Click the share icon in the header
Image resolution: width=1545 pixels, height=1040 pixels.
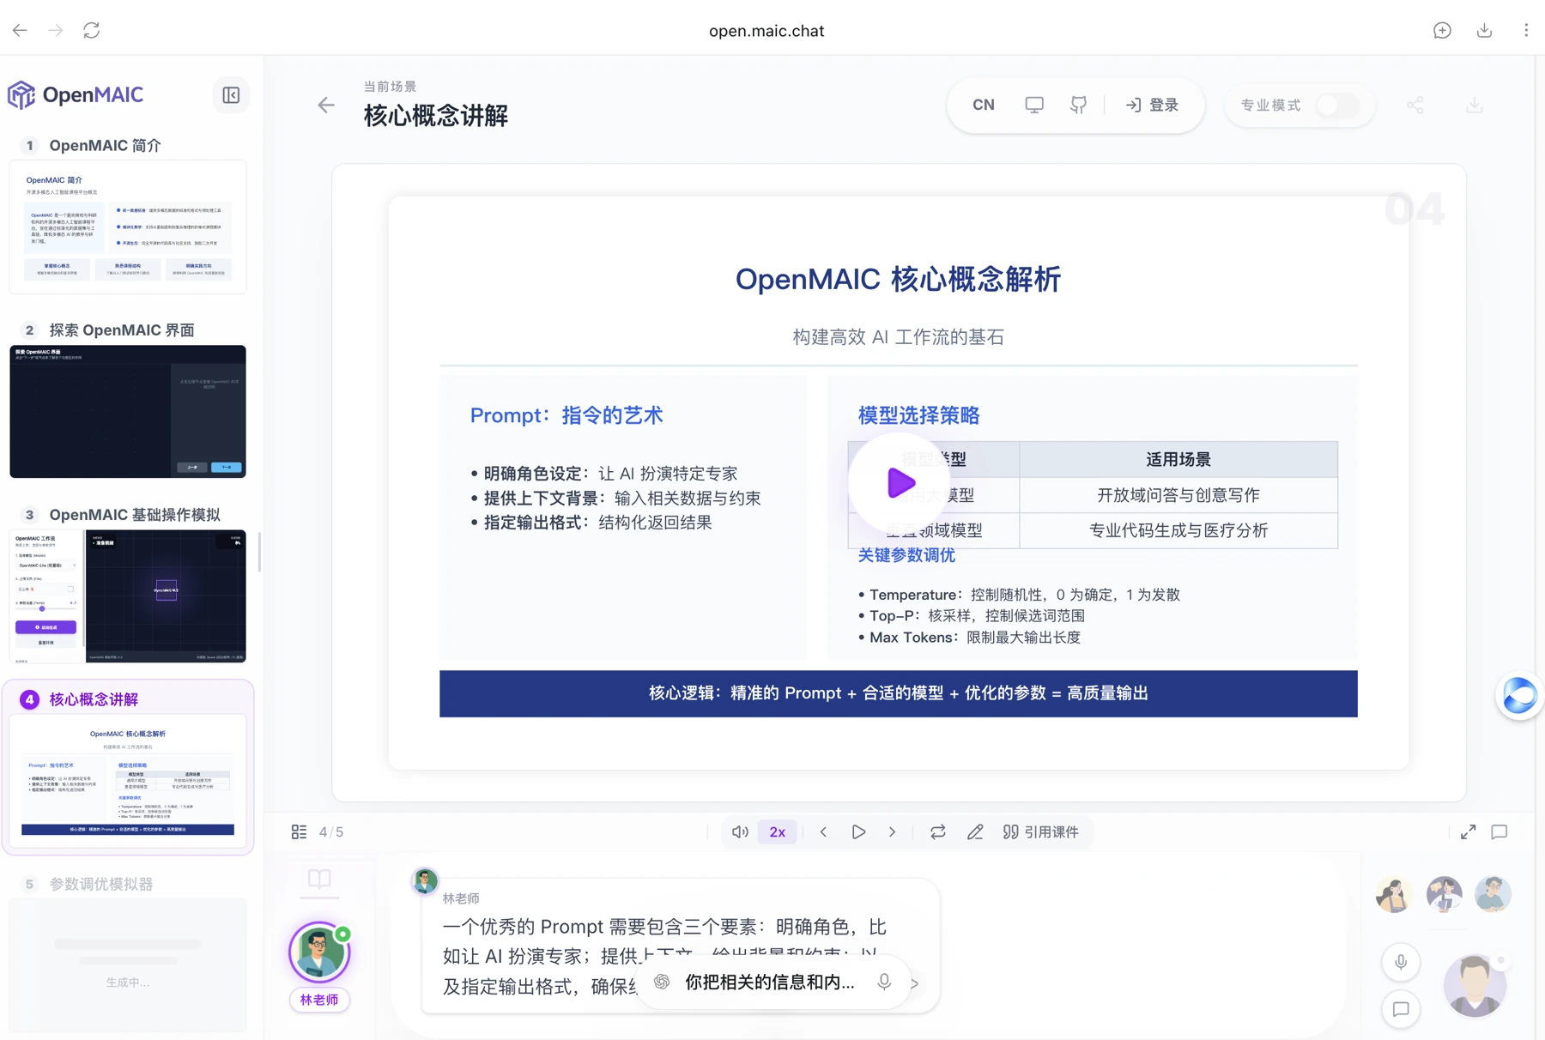click(x=1415, y=105)
